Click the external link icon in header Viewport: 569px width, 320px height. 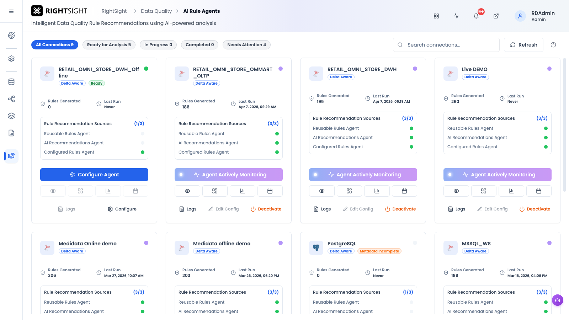tap(496, 16)
